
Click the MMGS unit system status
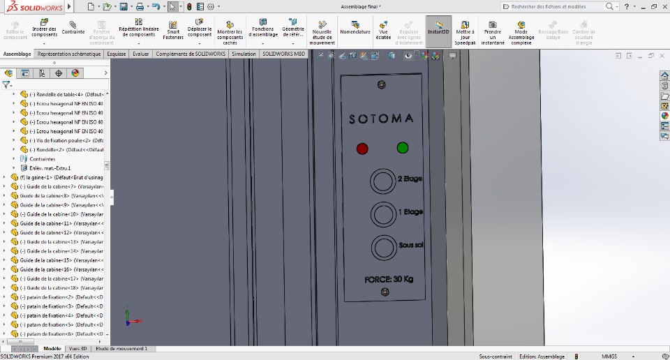coord(609,357)
